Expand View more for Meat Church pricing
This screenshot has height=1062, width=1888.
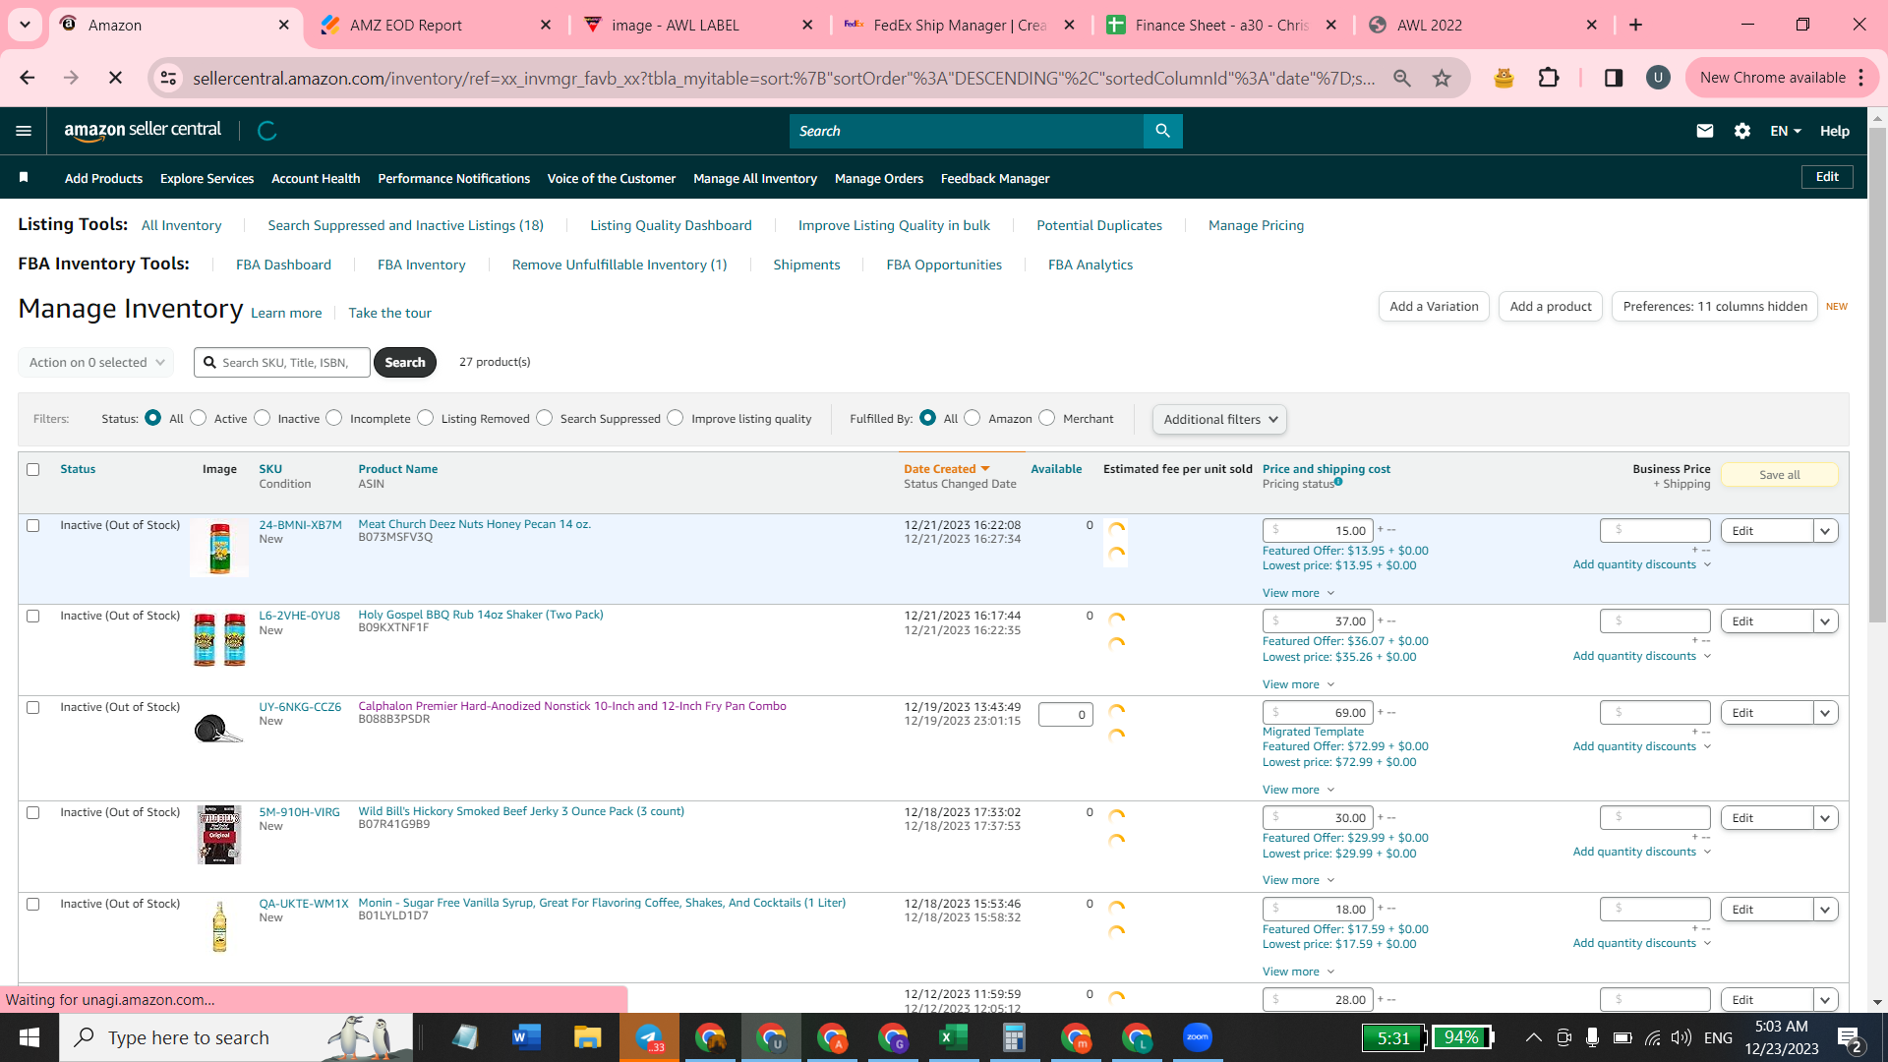(x=1298, y=593)
